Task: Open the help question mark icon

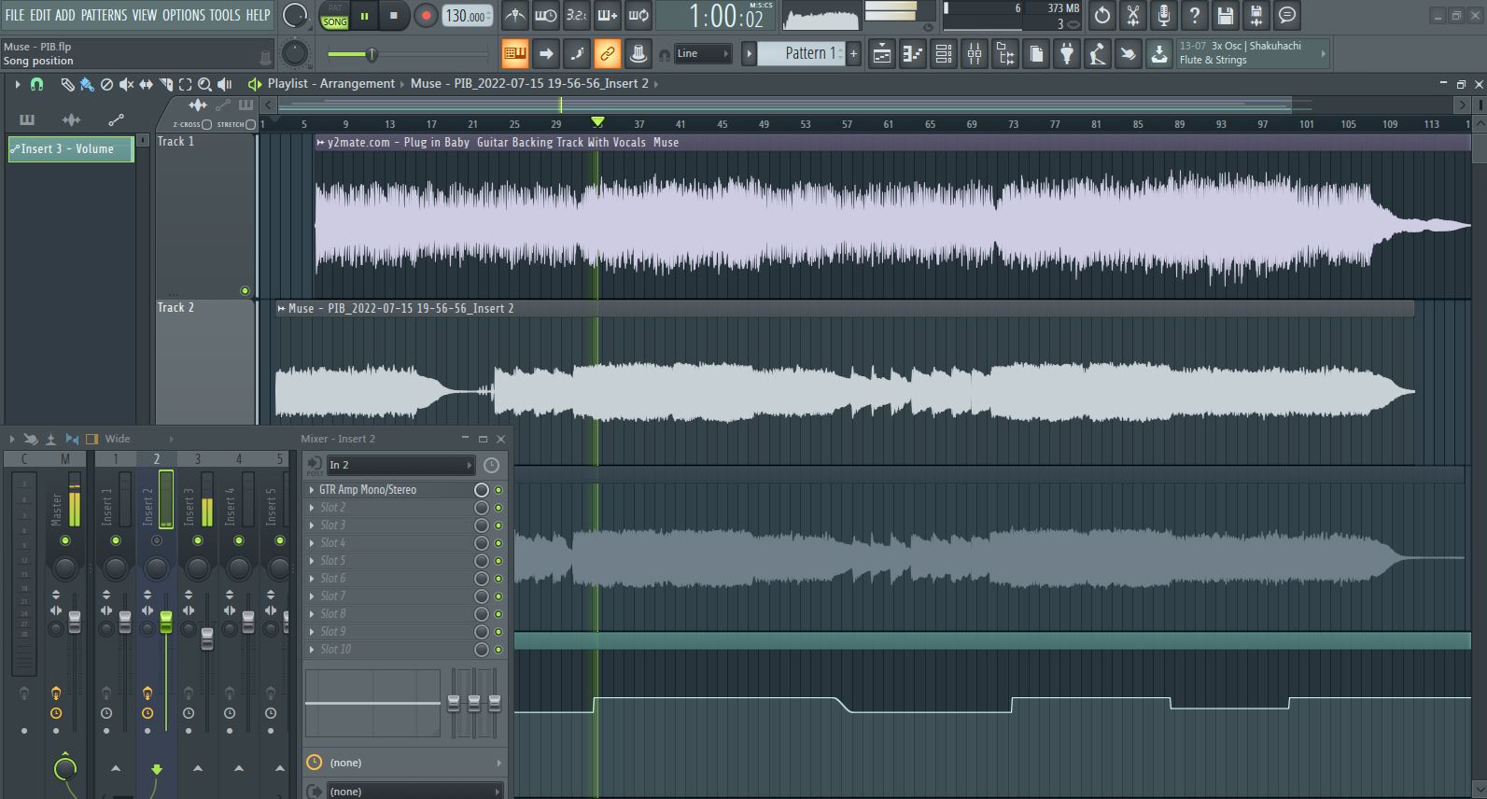Action: click(1195, 15)
